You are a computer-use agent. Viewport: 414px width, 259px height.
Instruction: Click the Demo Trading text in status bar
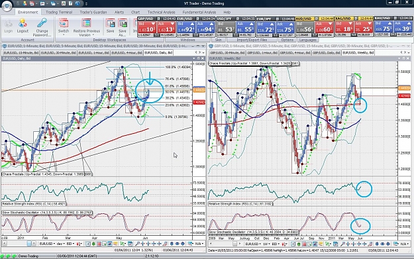pyautogui.click(x=28, y=256)
